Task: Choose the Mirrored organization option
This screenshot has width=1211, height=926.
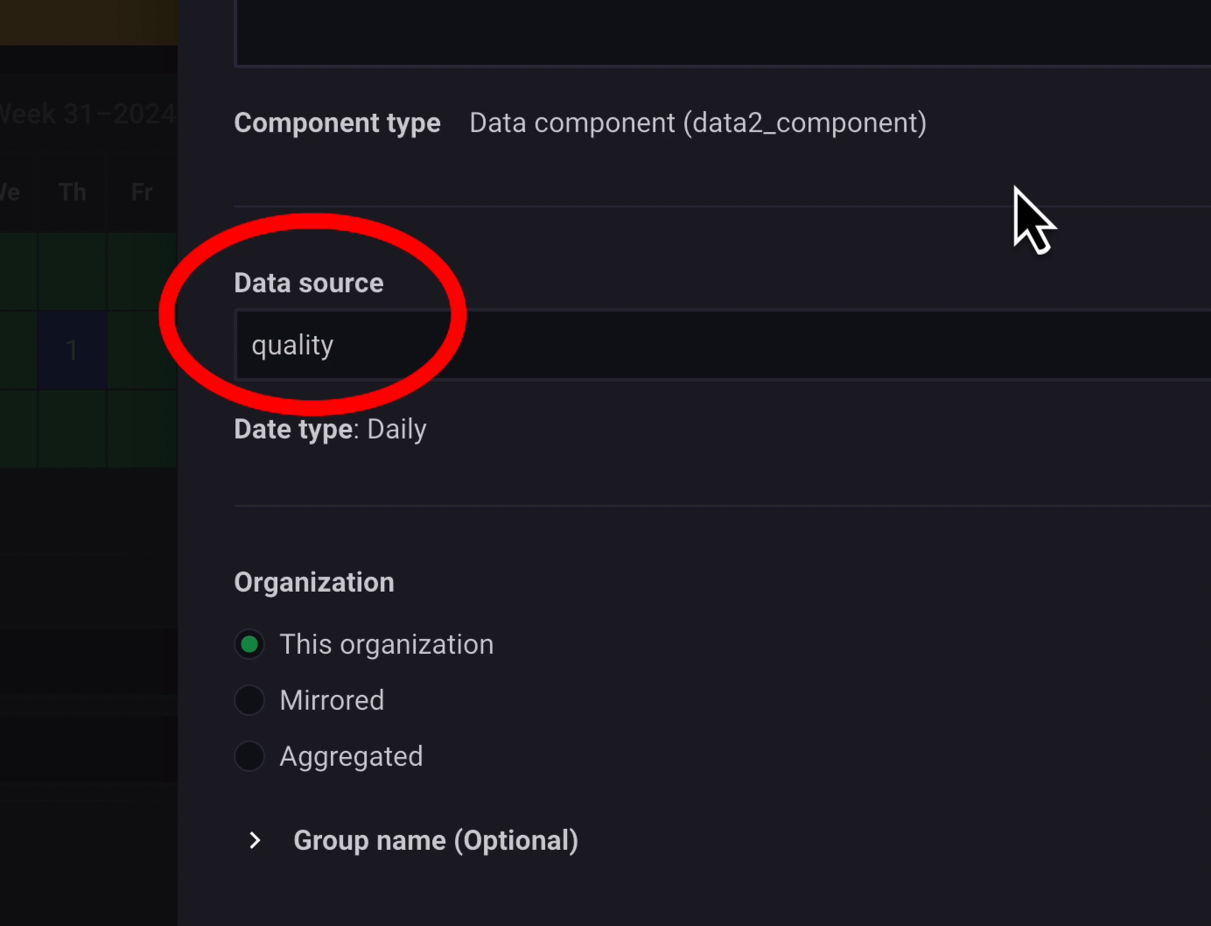Action: click(249, 700)
